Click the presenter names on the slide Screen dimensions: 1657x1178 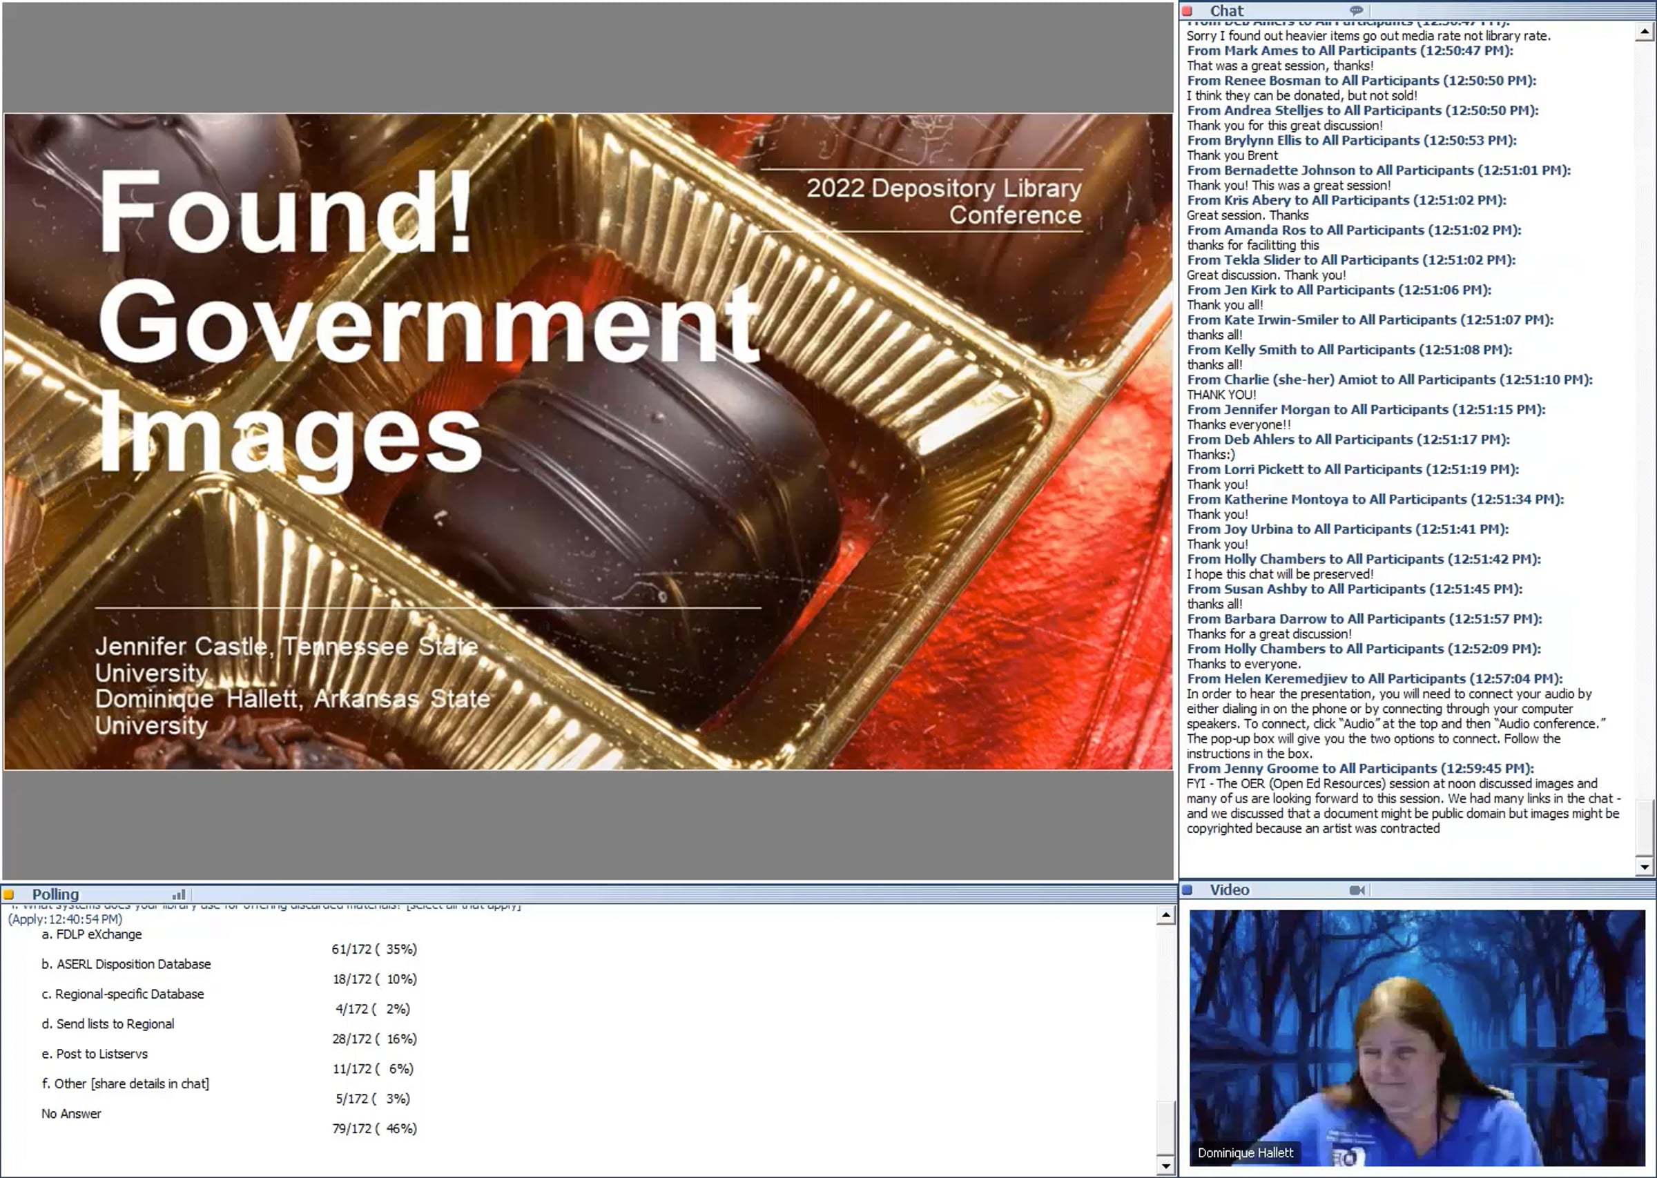coord(292,685)
